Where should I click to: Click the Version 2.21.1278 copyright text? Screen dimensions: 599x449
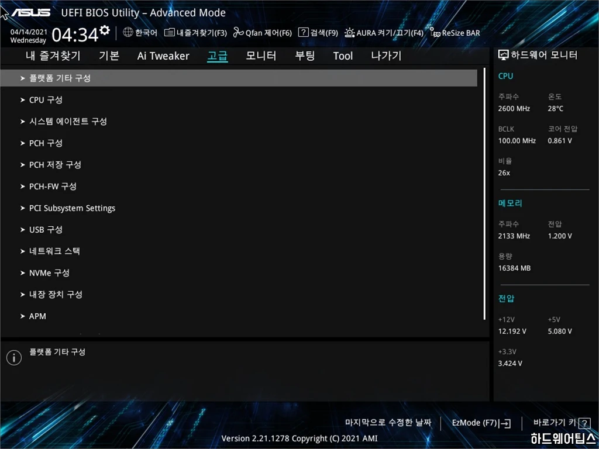299,438
